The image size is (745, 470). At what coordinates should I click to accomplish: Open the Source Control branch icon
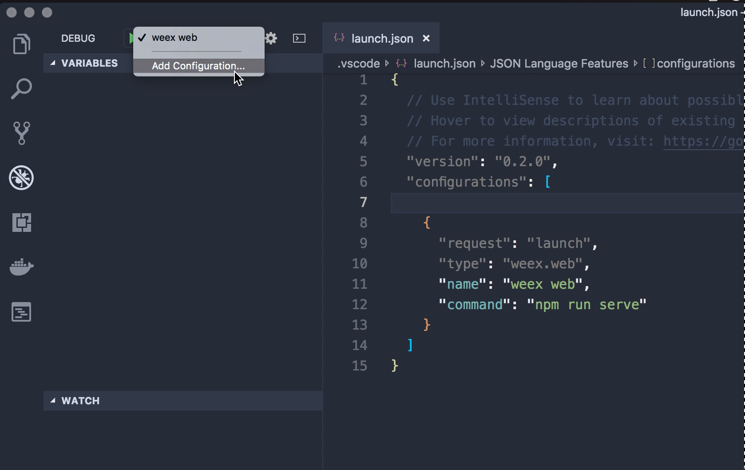(21, 133)
